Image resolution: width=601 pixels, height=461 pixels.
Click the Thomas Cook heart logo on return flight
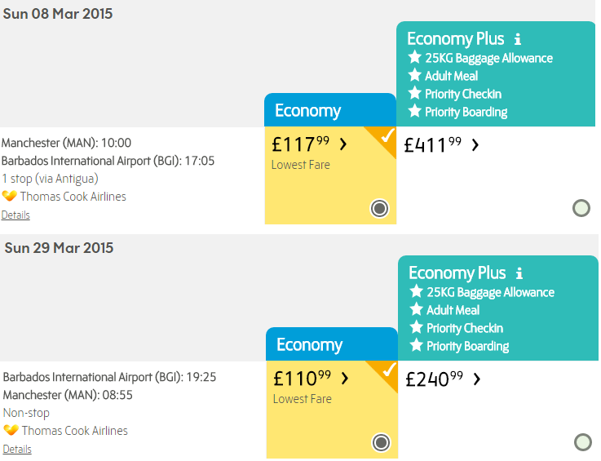click(11, 430)
